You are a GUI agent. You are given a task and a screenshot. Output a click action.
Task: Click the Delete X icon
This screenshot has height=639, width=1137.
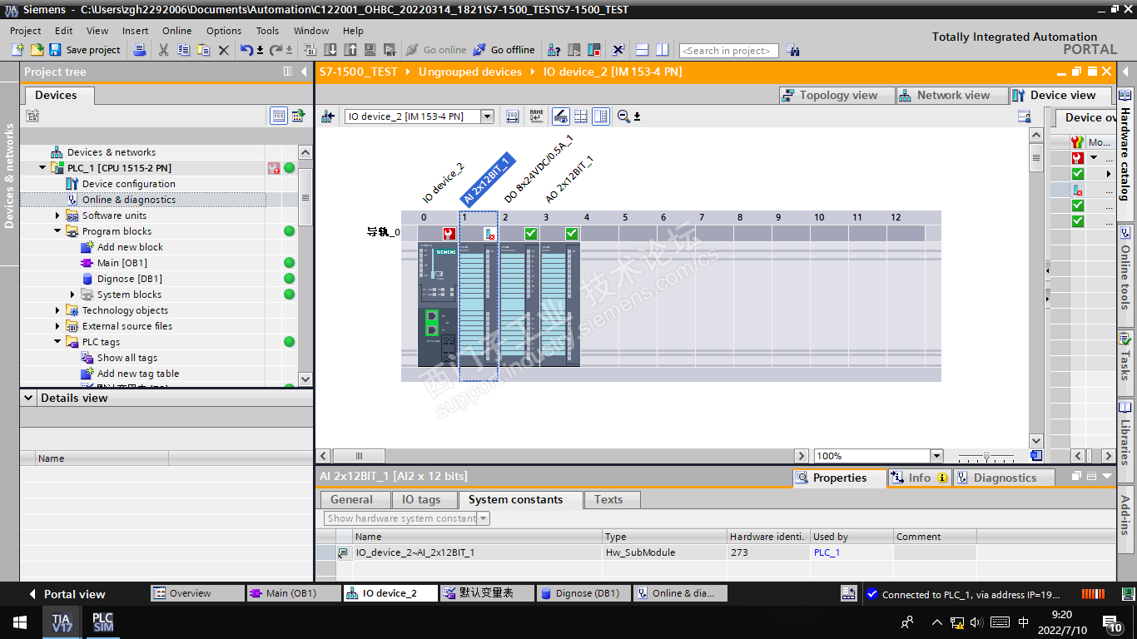click(x=224, y=50)
